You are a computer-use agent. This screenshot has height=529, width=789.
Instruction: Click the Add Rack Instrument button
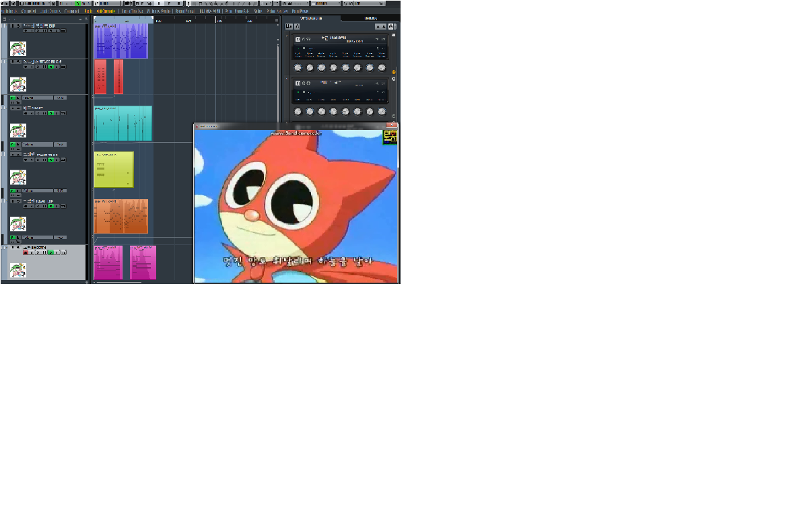(297, 26)
